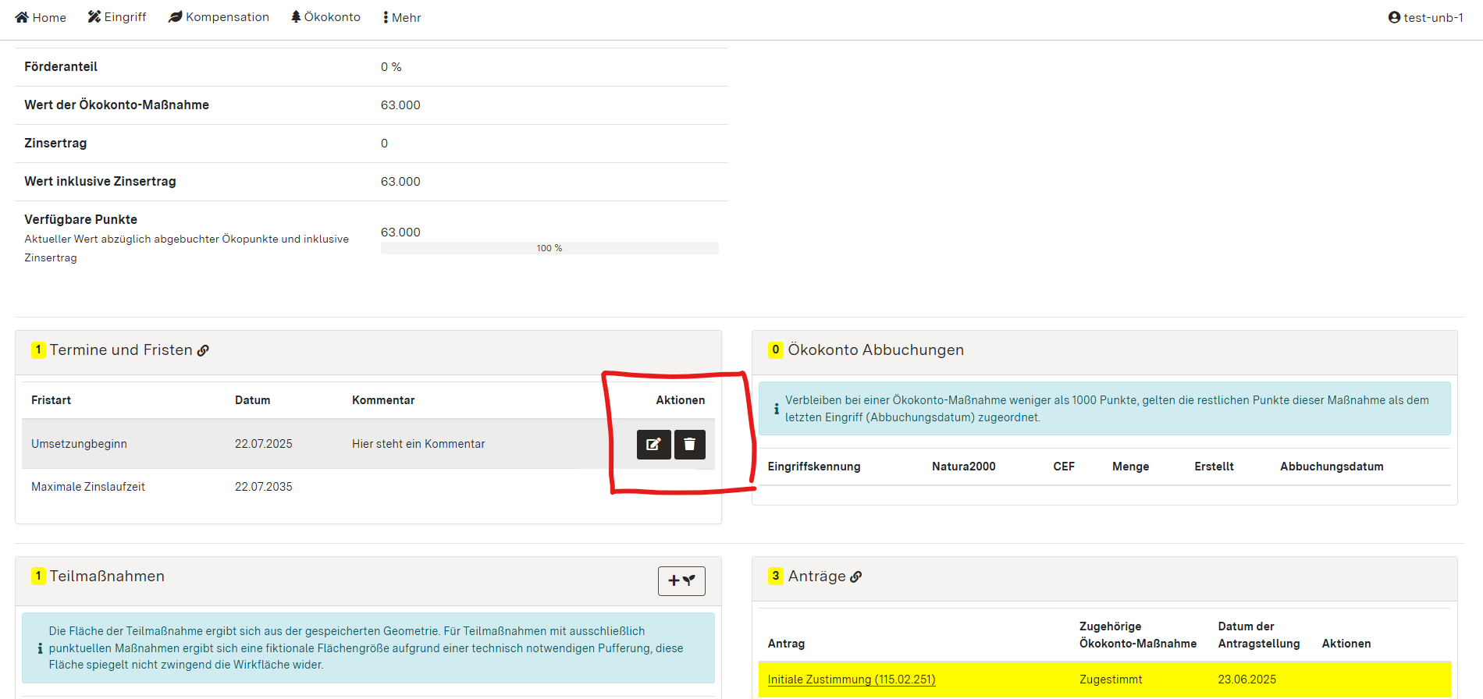
Task: Delete the Umsetzungbeginn deadline with trash icon
Action: click(689, 445)
